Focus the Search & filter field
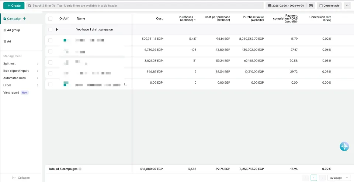Image resolution: width=354 pixels, height=182 pixels. point(145,6)
